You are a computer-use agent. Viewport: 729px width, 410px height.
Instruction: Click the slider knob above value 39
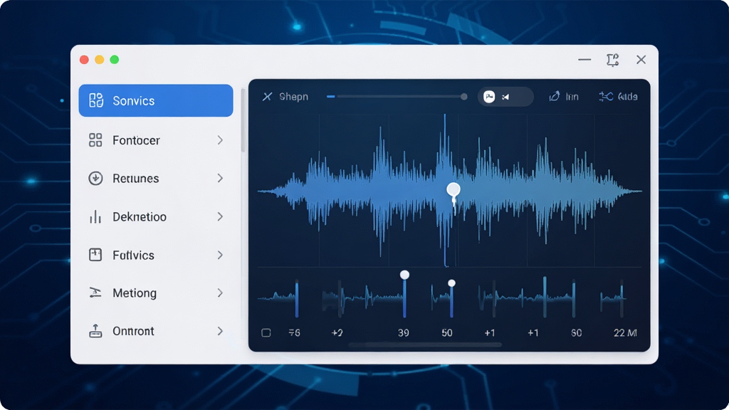(404, 275)
